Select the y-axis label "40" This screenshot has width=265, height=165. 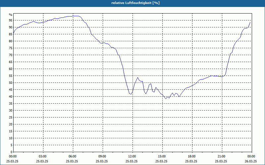pyautogui.click(x=11, y=96)
